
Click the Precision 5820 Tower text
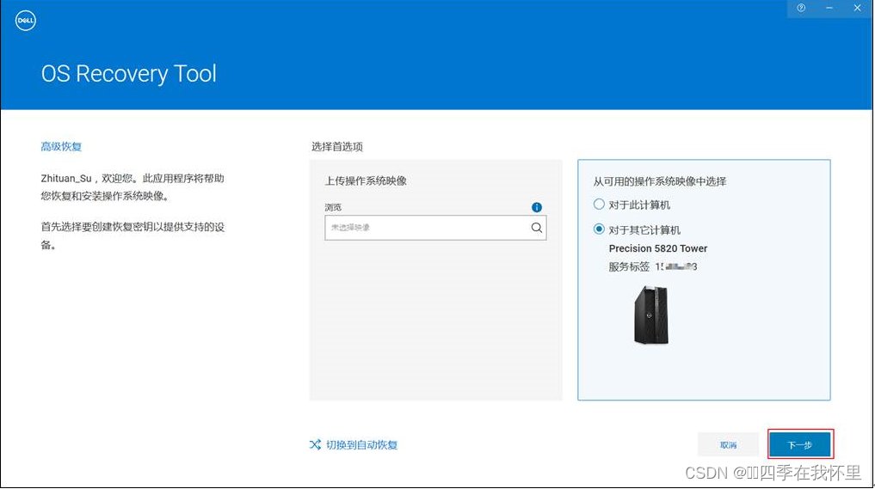click(658, 248)
